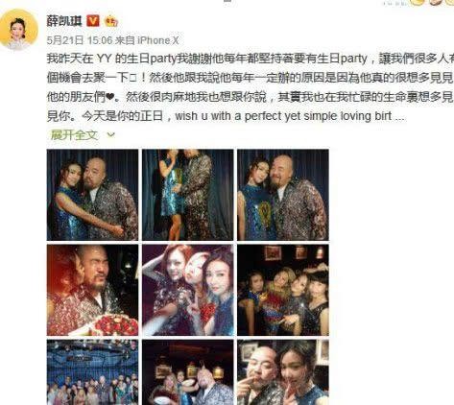Open group photo of four women posing
454x405 pixels.
(x=283, y=290)
